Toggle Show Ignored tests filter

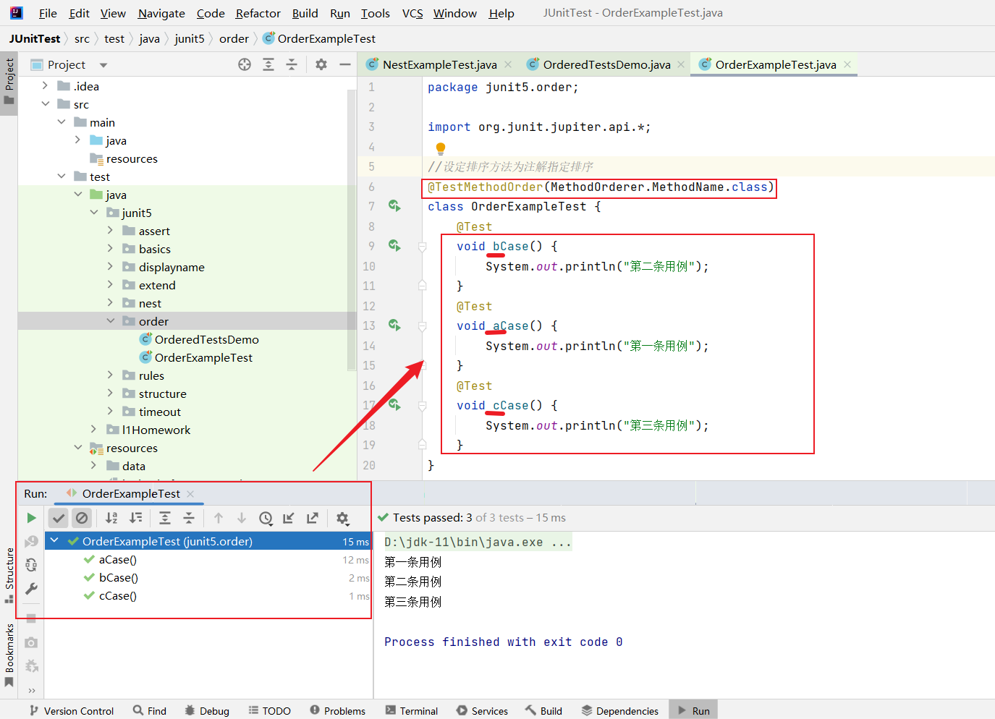(x=82, y=518)
